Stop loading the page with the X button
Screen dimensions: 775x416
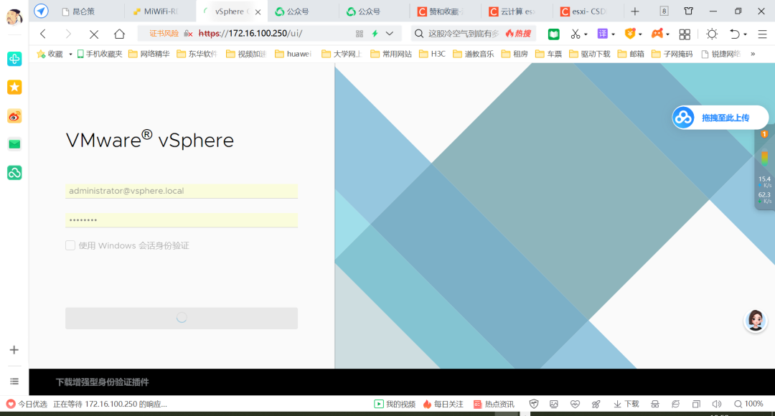coord(94,34)
